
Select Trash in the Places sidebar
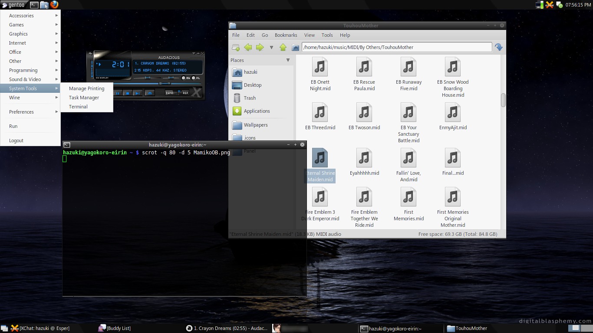coord(261,98)
